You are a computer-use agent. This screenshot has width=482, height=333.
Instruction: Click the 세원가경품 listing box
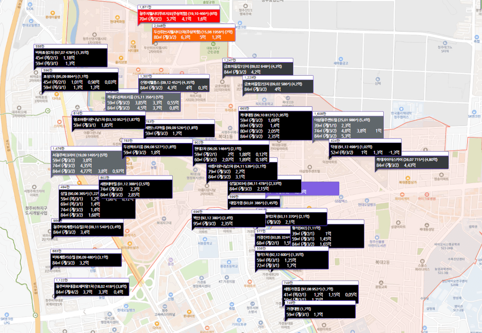[x=320, y=292]
